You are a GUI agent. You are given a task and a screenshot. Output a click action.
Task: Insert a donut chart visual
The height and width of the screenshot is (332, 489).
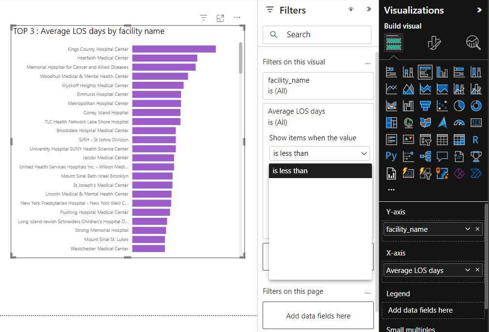(x=476, y=106)
